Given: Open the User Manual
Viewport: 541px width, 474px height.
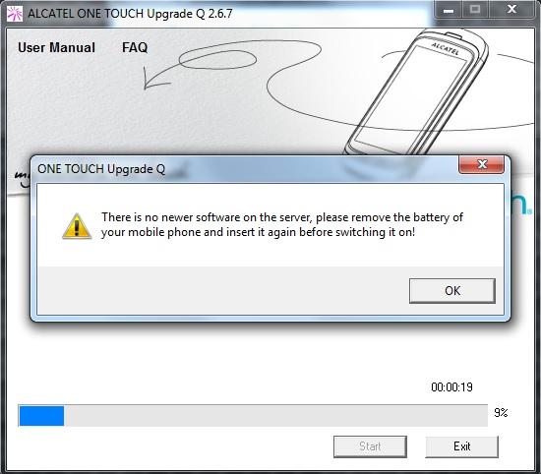Looking at the screenshot, I should [x=57, y=47].
